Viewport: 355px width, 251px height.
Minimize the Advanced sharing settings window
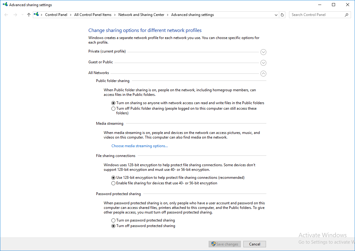click(x=320, y=5)
